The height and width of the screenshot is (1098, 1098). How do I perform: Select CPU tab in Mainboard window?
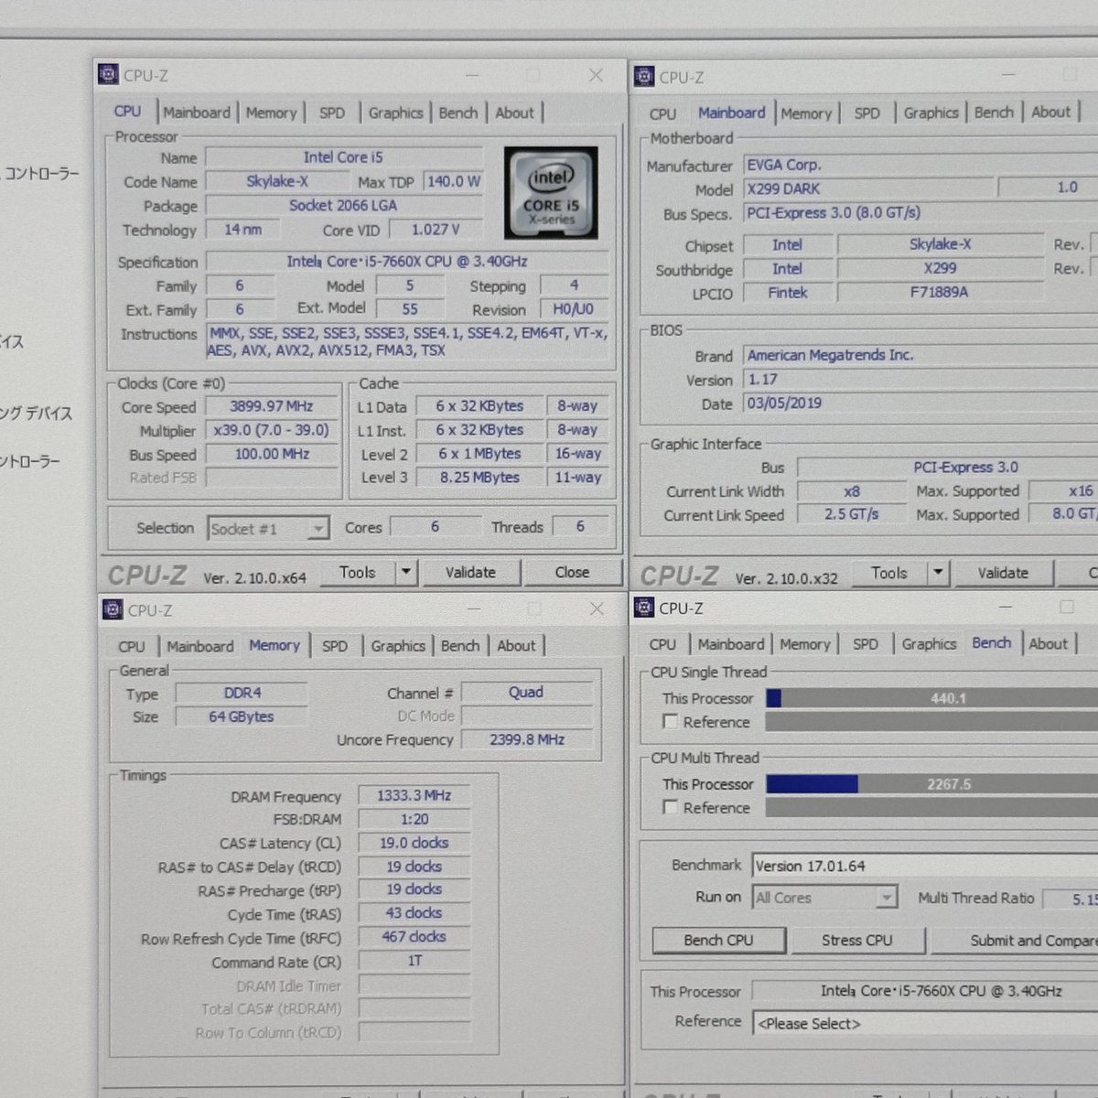662,113
